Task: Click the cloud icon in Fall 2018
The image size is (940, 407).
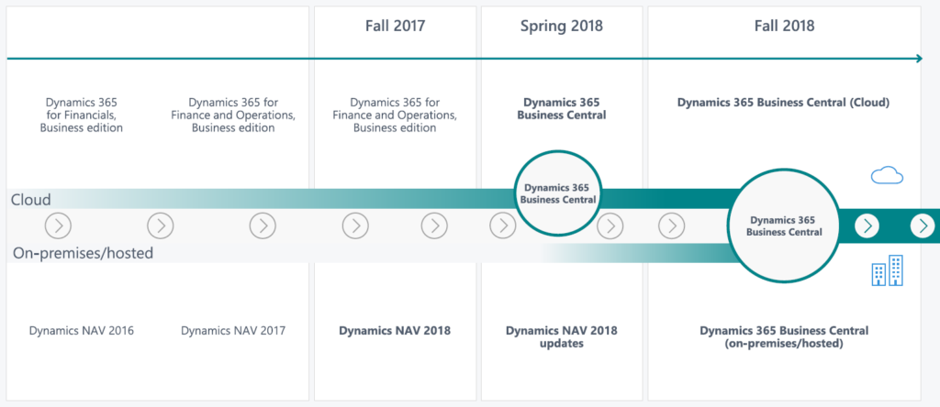Action: coord(887,176)
